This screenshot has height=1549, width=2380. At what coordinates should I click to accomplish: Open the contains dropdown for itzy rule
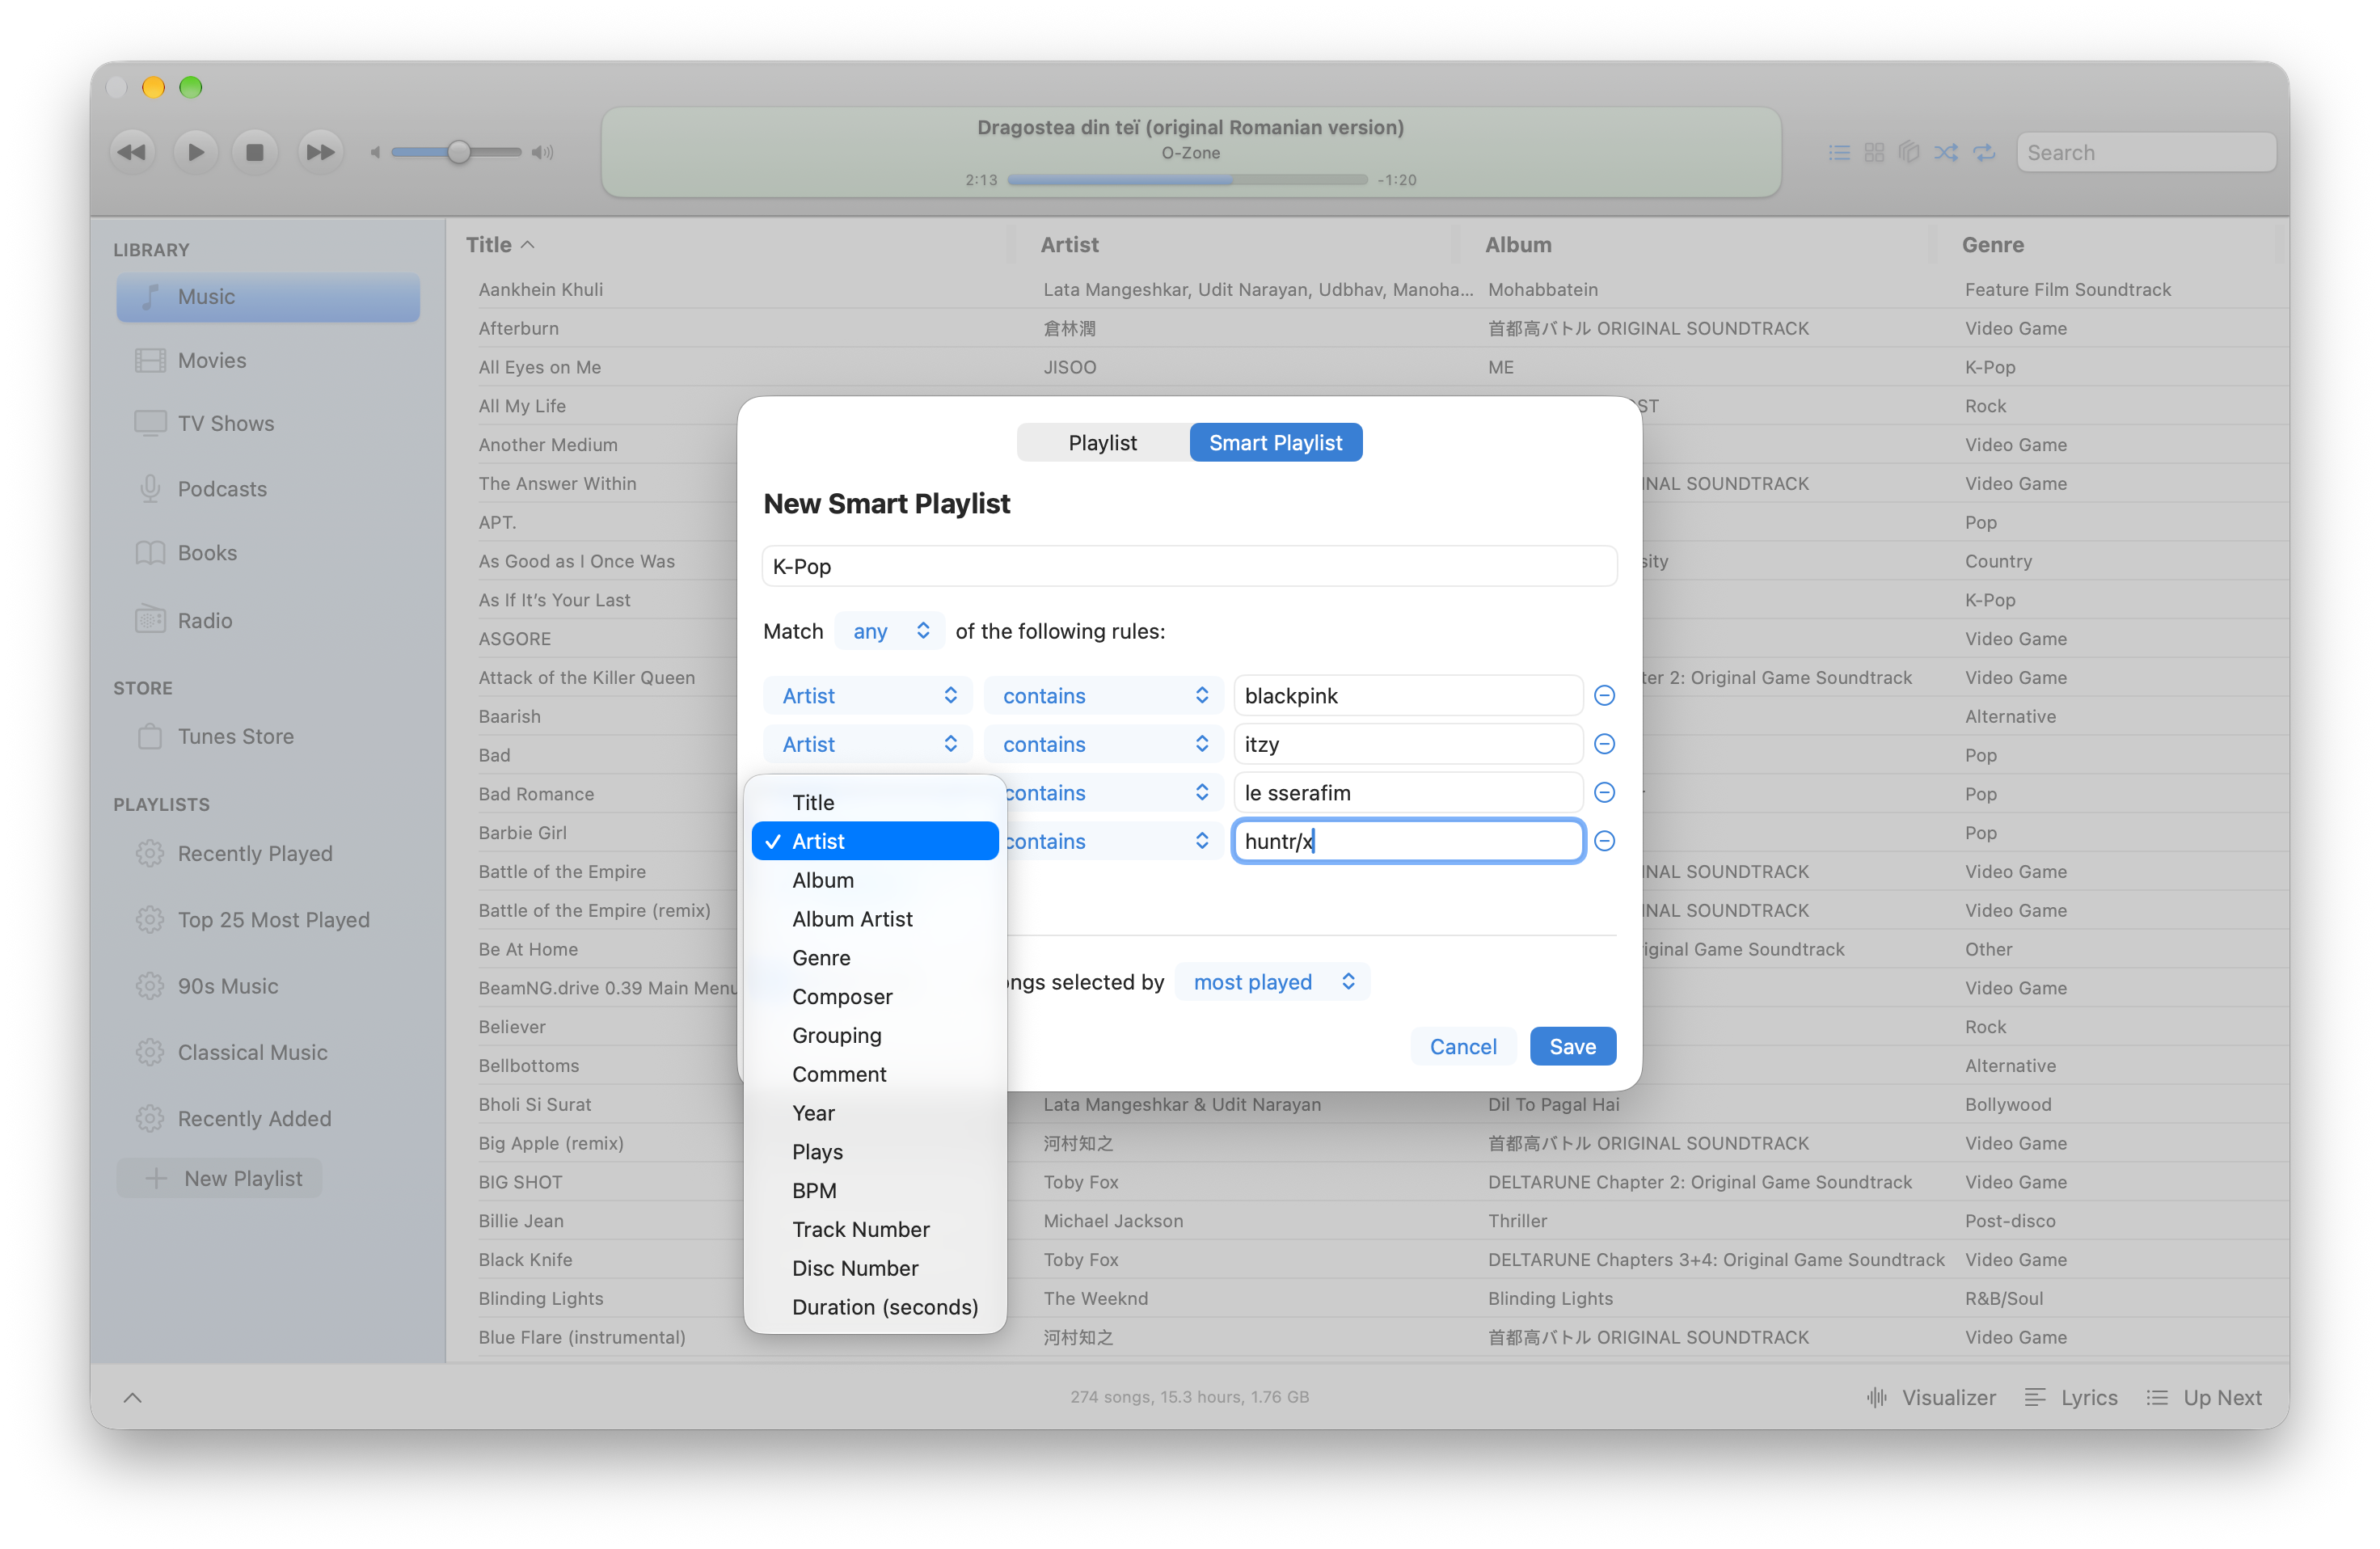(x=1103, y=744)
